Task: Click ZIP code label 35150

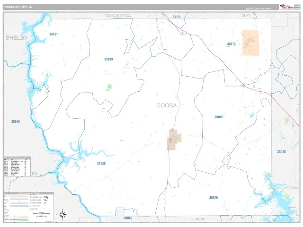Action: (x=177, y=17)
